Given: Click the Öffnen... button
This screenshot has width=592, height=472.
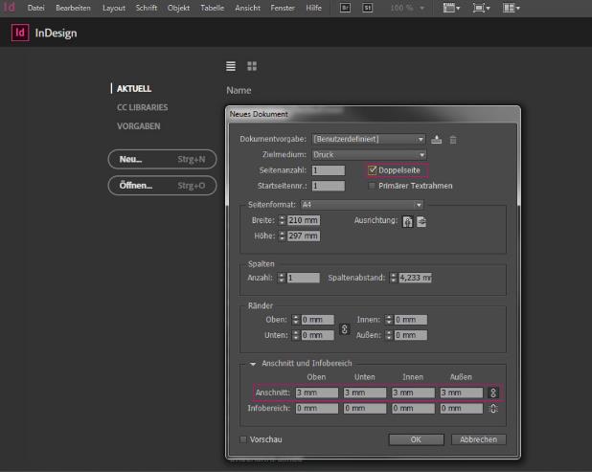Looking at the screenshot, I should pyautogui.click(x=162, y=186).
